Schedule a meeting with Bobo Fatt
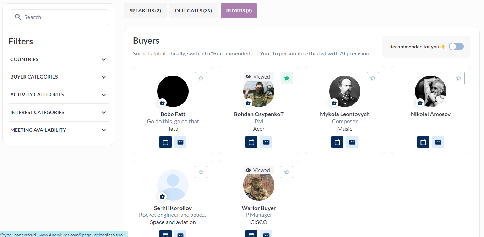The height and width of the screenshot is (237, 484). [165, 142]
